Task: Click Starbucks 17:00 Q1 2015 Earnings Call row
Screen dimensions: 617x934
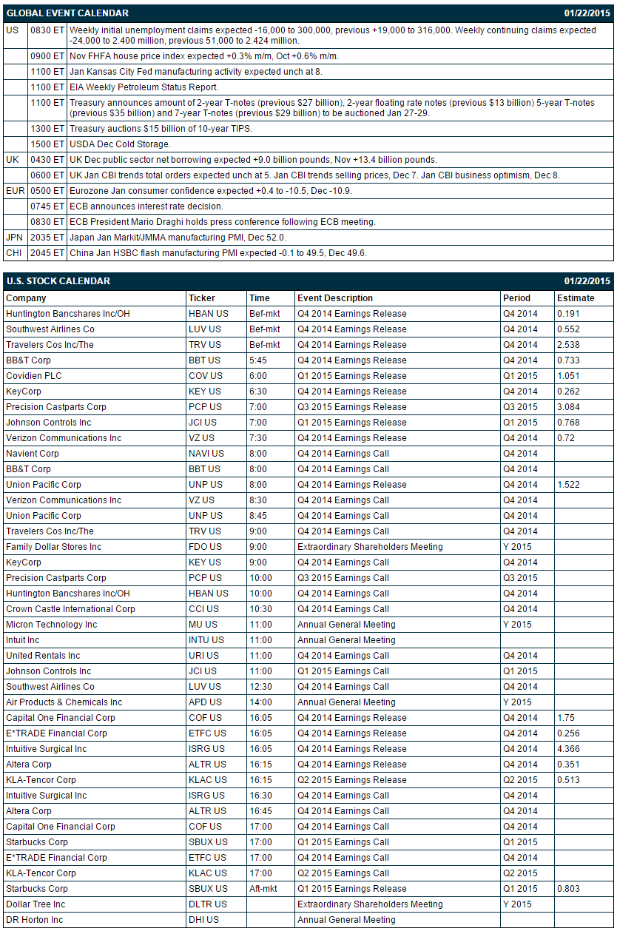Action: pos(308,842)
